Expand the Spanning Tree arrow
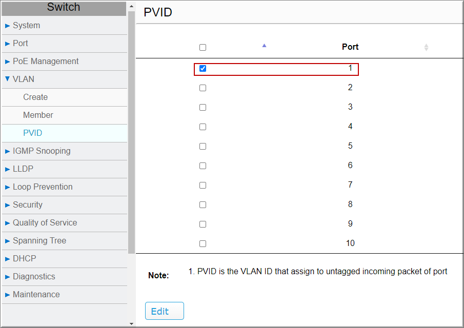This screenshot has width=464, height=328. point(7,241)
